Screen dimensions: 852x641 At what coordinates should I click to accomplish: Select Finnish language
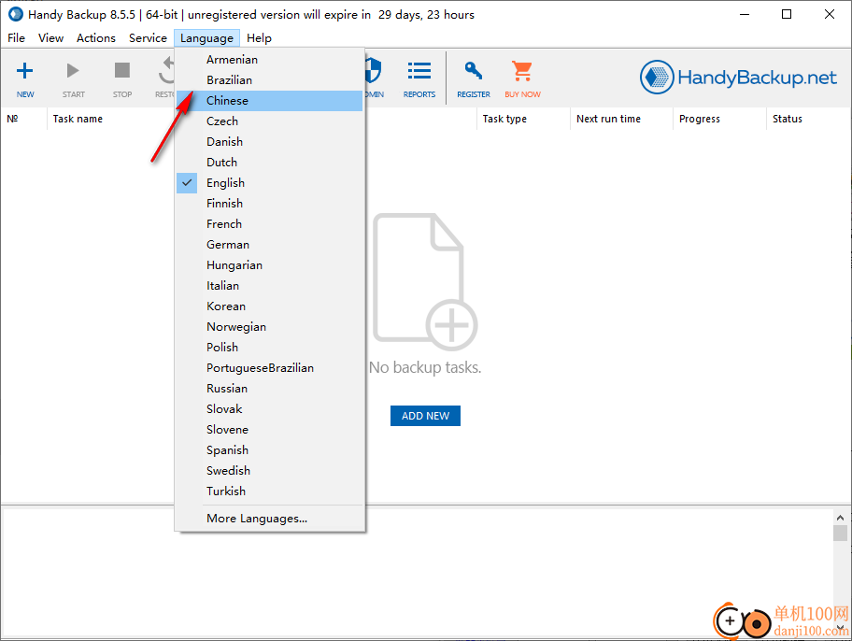[269, 204]
